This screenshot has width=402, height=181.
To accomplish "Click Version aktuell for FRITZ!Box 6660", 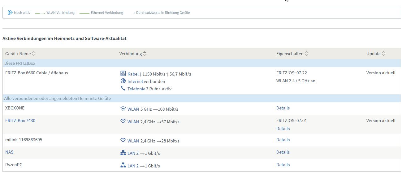I will [x=381, y=73].
